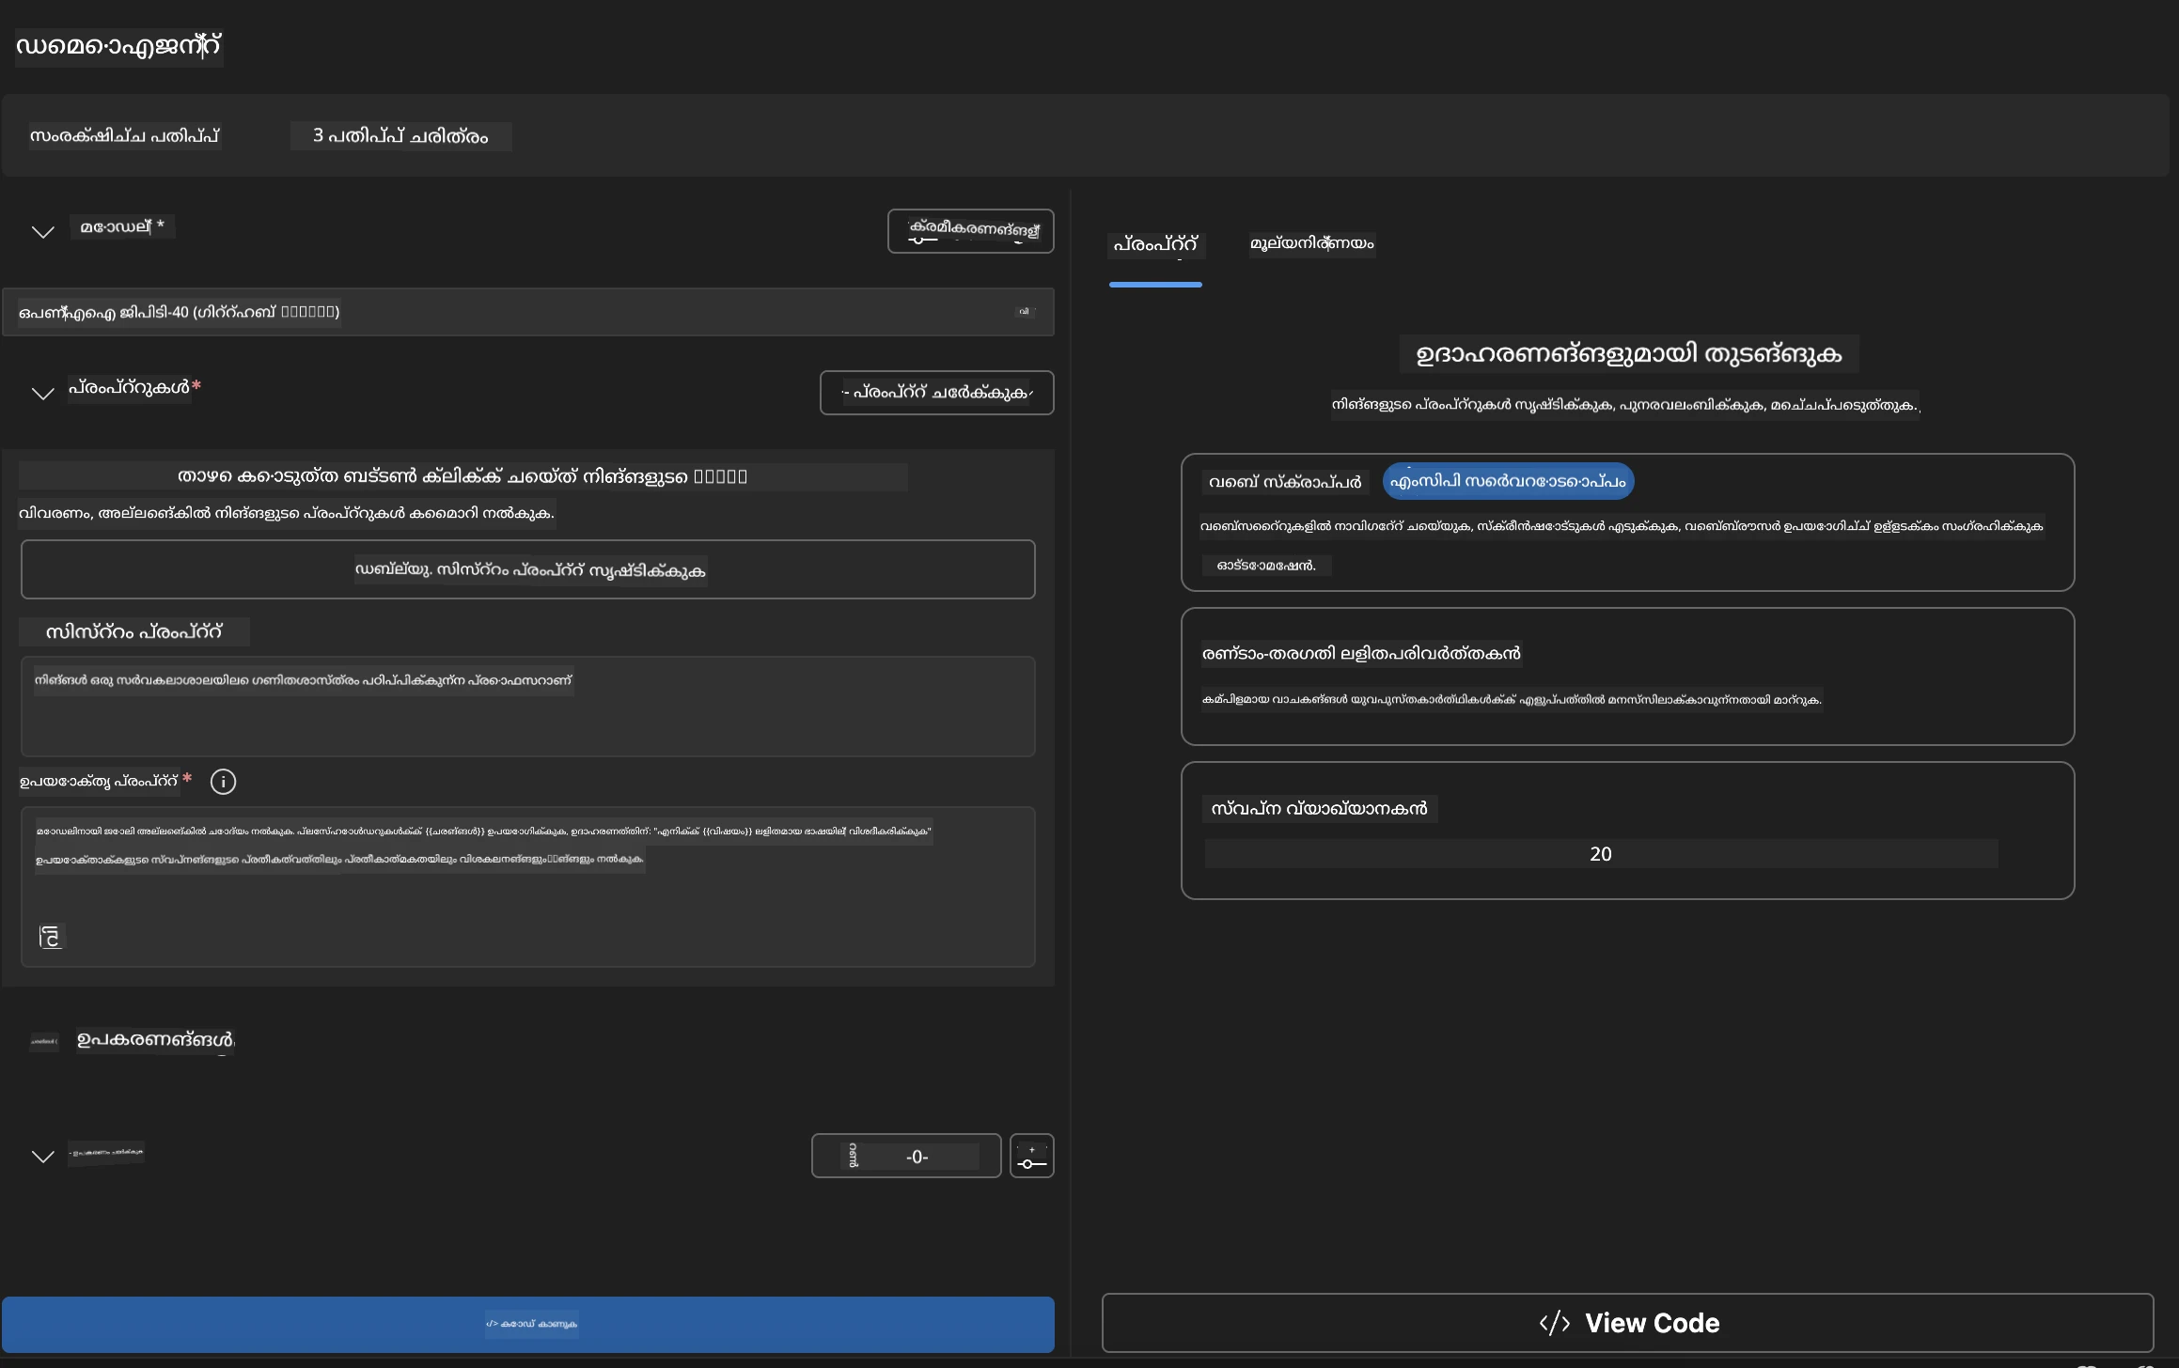
Task: Click the പ്രോംപ്റ്റ് ചേർക്കുക add prompt button
Action: click(x=936, y=393)
